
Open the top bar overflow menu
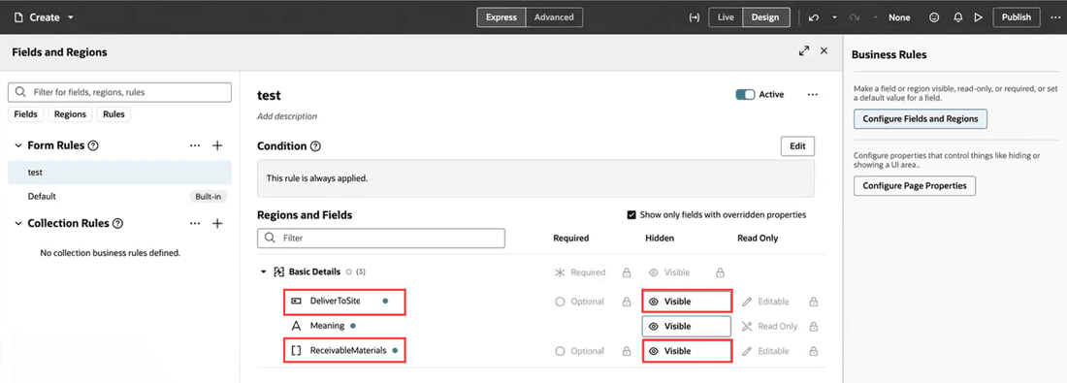(x=1054, y=17)
